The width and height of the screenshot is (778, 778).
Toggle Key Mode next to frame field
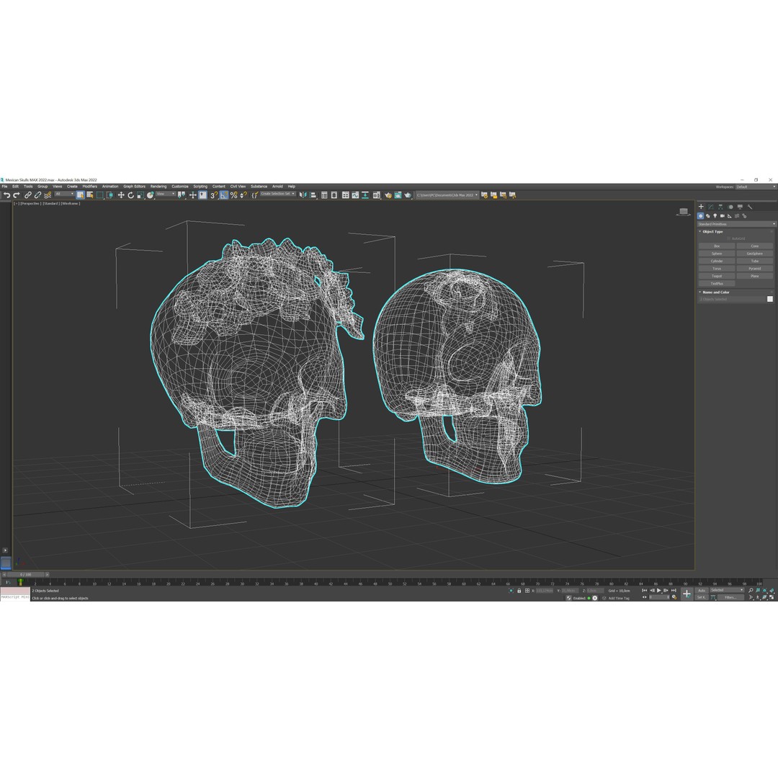click(x=645, y=597)
